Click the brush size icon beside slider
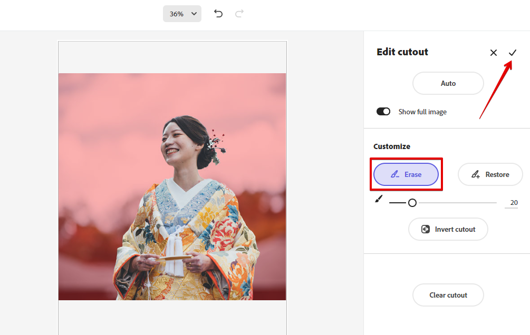This screenshot has height=335, width=530. [378, 199]
